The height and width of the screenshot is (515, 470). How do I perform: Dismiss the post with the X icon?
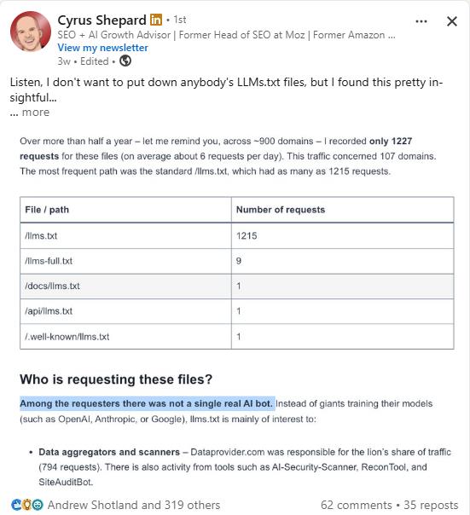(x=452, y=21)
